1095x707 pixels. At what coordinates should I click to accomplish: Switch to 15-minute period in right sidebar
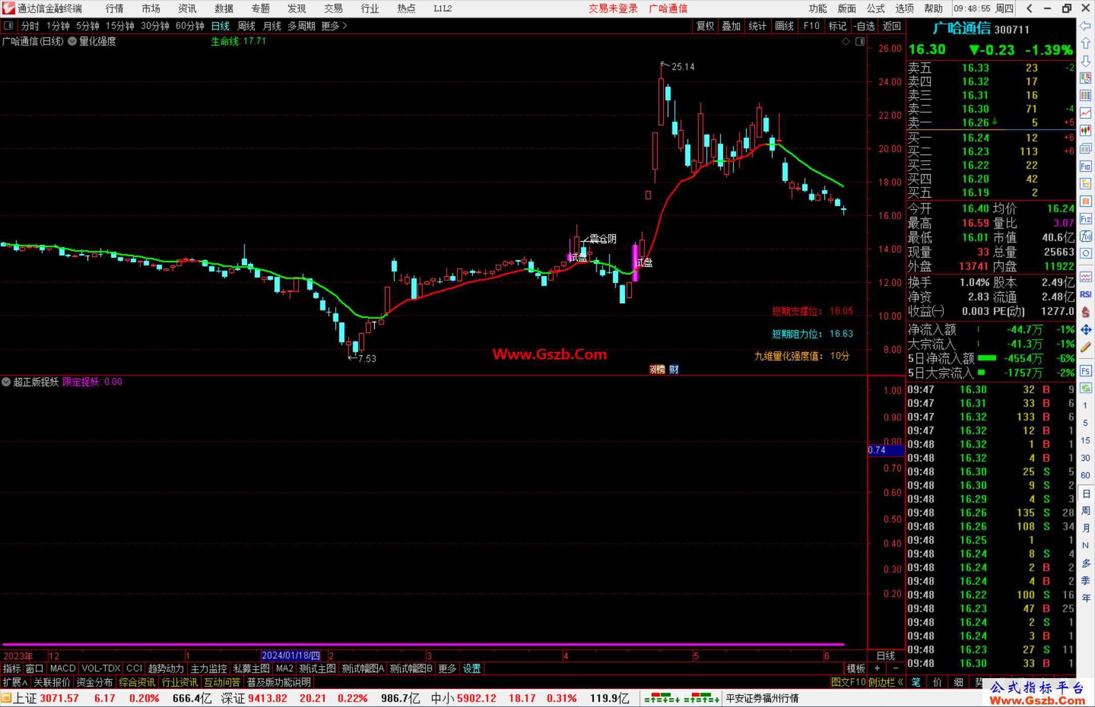point(1085,440)
